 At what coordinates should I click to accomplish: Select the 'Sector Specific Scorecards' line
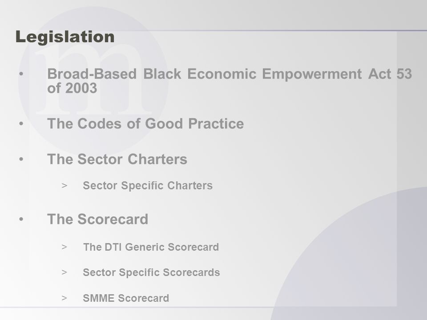[151, 272]
